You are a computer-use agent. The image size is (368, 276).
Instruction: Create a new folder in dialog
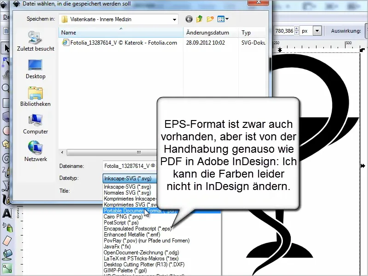click(x=210, y=19)
